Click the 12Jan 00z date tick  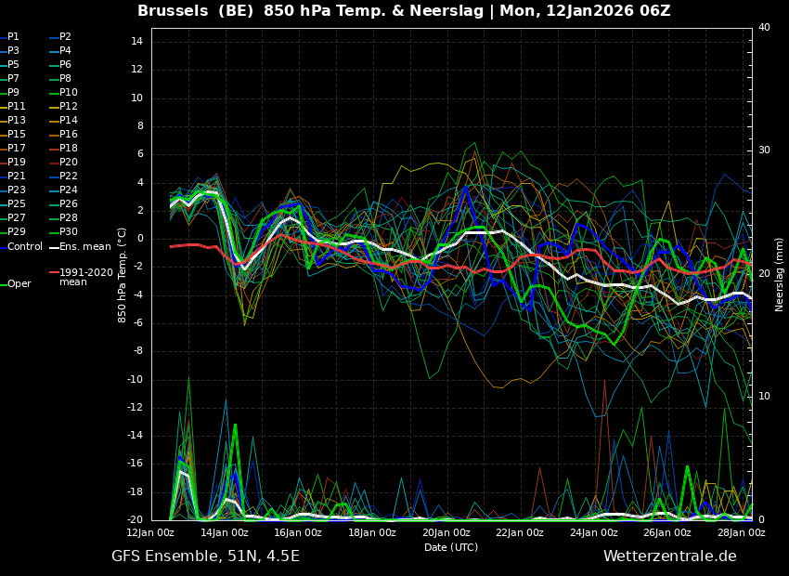(151, 532)
